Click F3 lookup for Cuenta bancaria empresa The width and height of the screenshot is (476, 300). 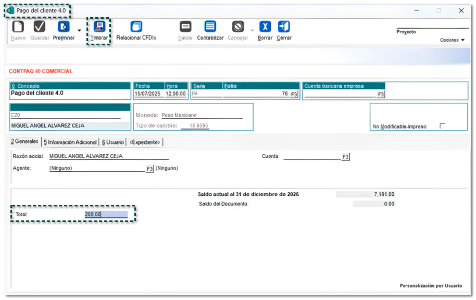(381, 95)
